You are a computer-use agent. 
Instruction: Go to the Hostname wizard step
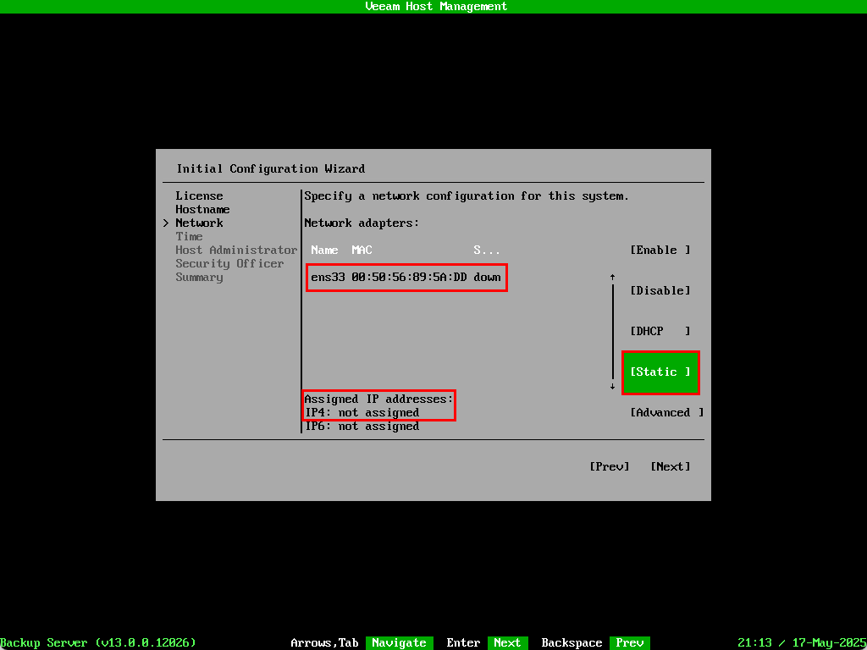pyautogui.click(x=202, y=209)
